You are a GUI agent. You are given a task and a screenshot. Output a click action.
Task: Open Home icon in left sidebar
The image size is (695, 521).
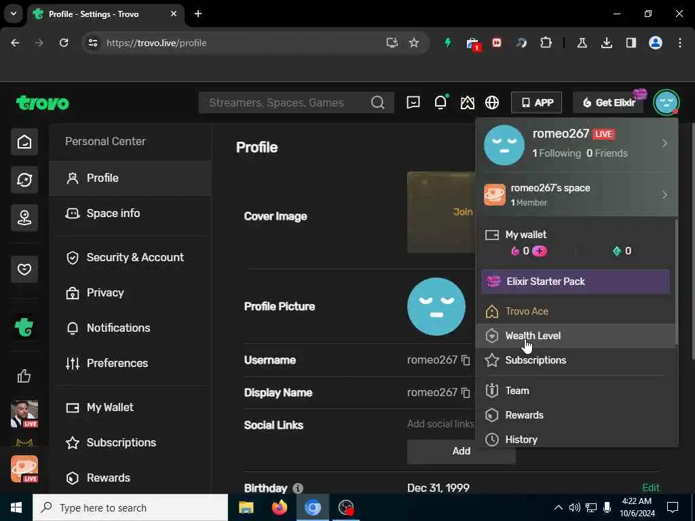[24, 142]
